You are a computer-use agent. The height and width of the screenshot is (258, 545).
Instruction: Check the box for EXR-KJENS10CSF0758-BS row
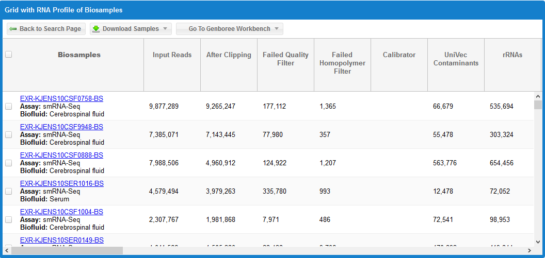(8, 106)
